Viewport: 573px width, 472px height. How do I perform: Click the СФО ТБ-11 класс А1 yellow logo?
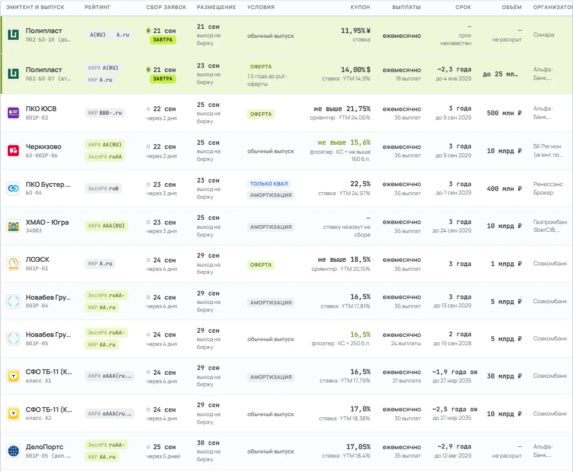(x=13, y=376)
